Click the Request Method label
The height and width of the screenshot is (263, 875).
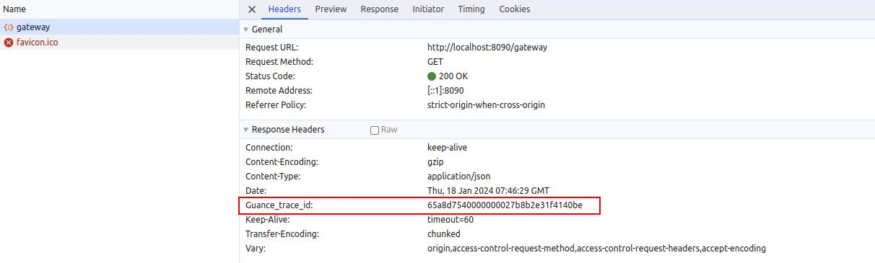tap(279, 62)
